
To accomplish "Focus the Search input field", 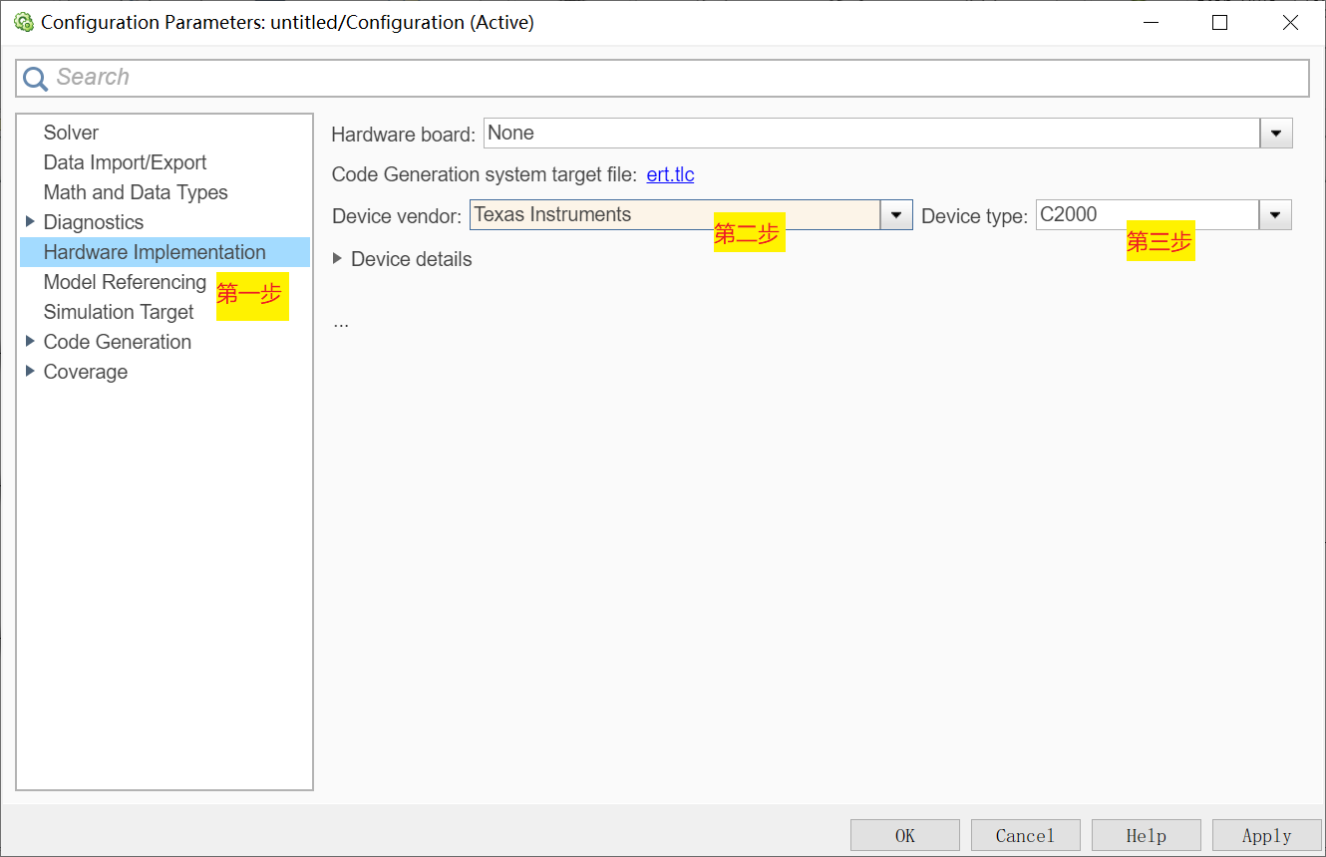I will click(x=662, y=78).
